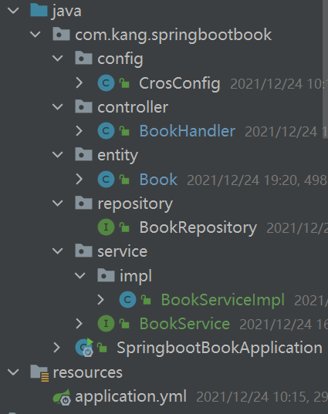328x414 pixels.
Task: Click the BookRepository interface icon
Action: point(106,227)
